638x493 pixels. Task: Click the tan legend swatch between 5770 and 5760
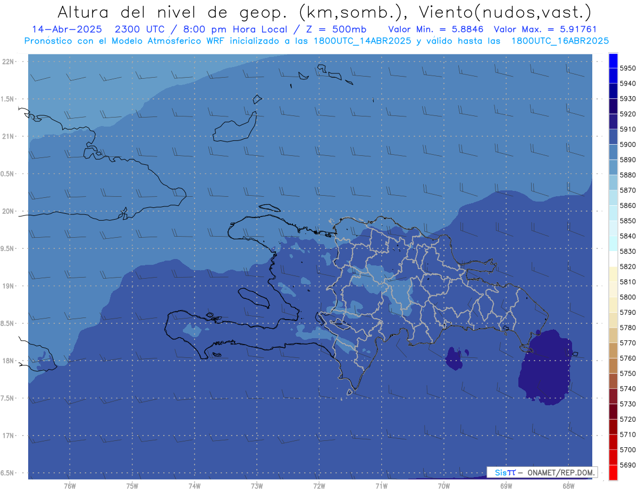click(613, 350)
